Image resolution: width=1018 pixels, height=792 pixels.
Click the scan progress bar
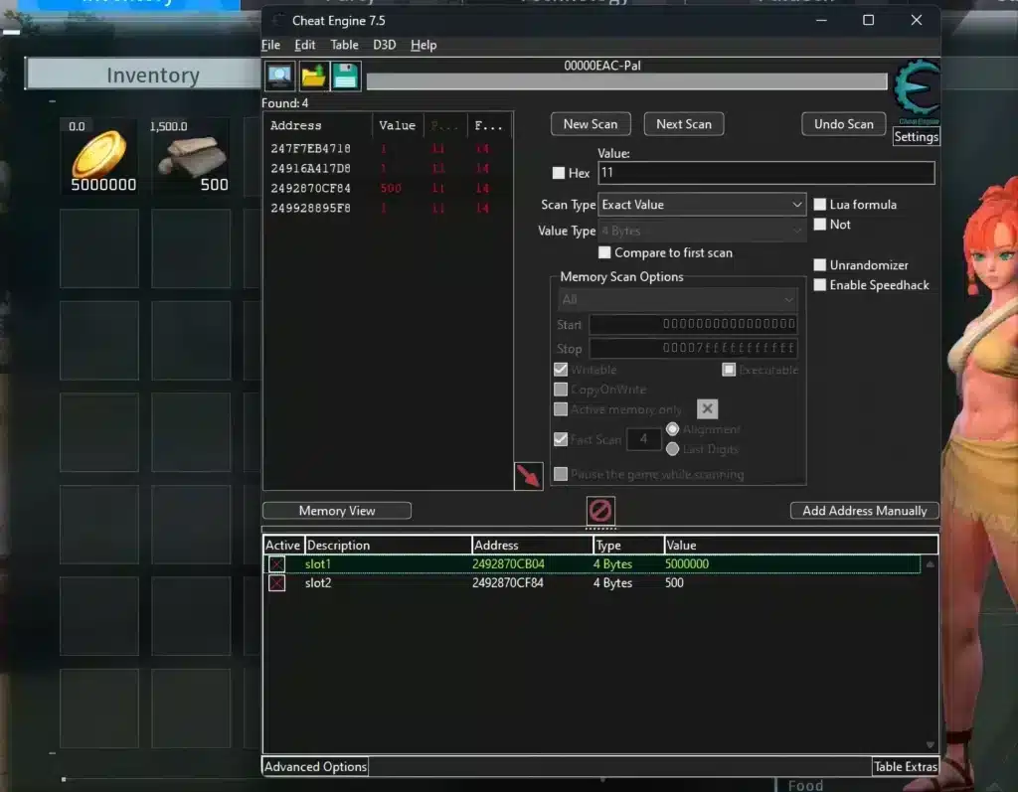(x=626, y=81)
